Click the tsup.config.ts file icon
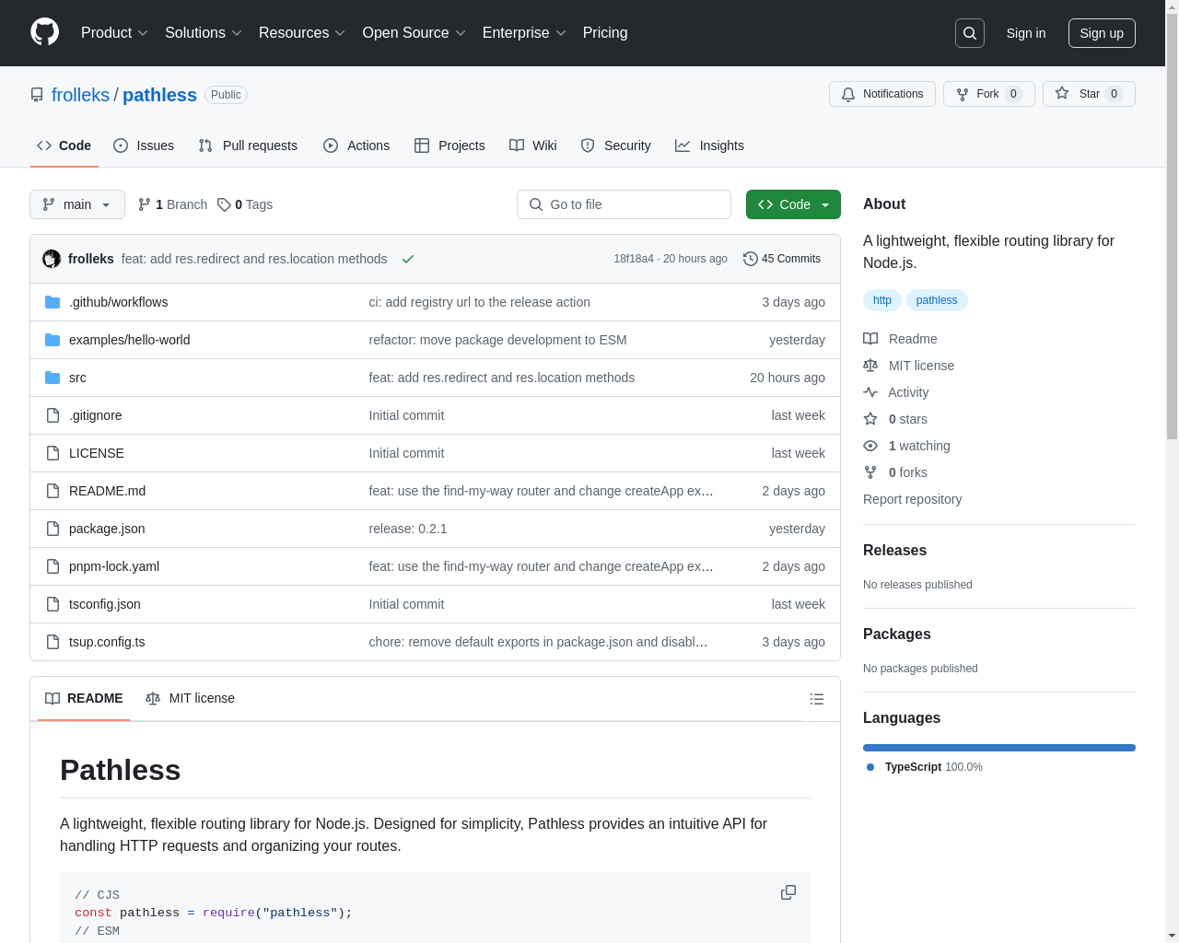Image resolution: width=1179 pixels, height=943 pixels. click(x=53, y=642)
